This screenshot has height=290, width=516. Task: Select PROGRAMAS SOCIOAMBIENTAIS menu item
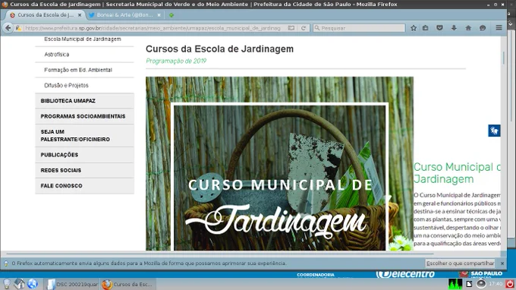pyautogui.click(x=84, y=116)
